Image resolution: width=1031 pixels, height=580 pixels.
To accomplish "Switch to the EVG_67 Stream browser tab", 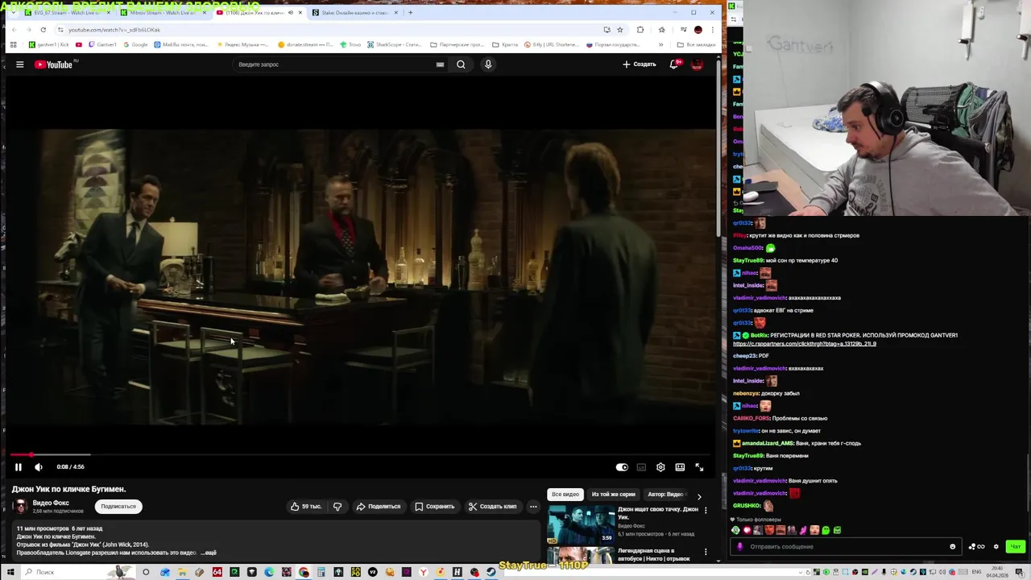I will click(68, 13).
